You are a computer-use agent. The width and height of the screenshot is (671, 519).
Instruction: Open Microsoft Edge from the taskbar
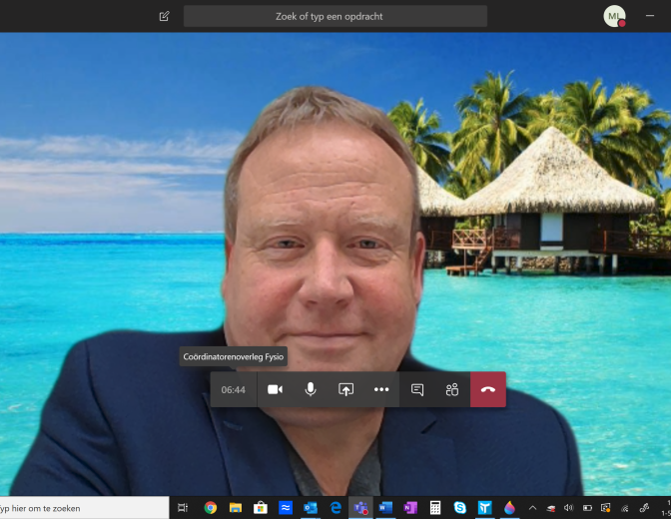335,508
